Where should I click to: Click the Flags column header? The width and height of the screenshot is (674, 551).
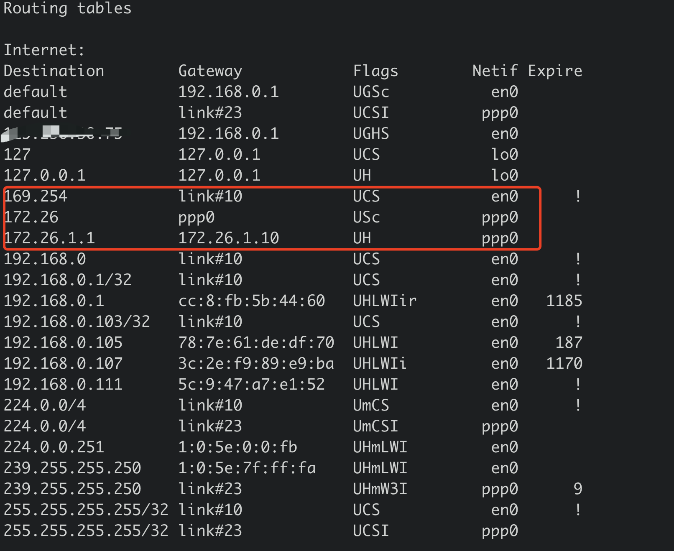(375, 71)
